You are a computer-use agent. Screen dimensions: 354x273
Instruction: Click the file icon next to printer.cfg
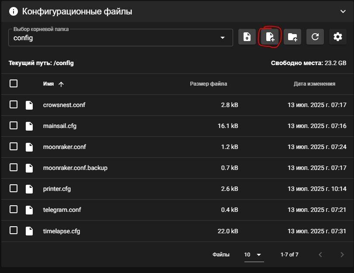point(29,189)
